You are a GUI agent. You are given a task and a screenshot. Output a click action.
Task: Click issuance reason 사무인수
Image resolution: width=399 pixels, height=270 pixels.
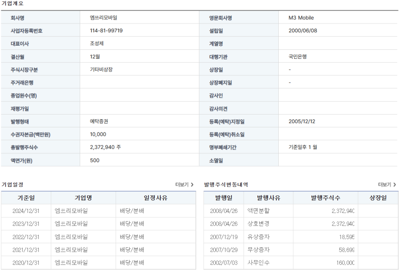click(x=258, y=263)
